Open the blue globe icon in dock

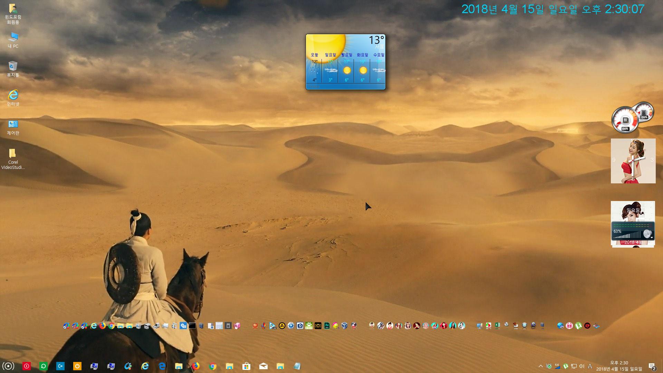pos(560,326)
